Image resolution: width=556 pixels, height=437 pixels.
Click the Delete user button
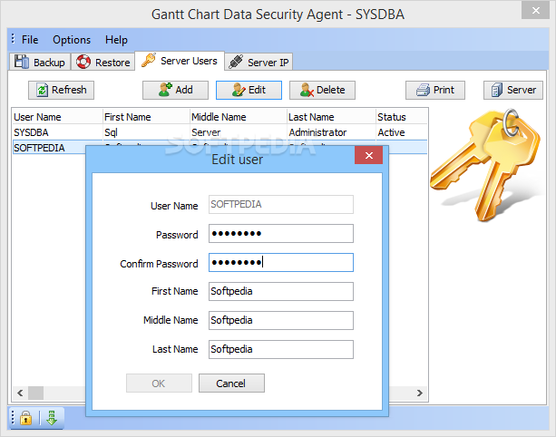[x=322, y=90]
